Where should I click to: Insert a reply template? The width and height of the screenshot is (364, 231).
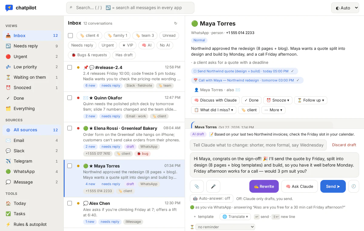[x=203, y=217]
